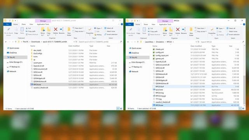
Task: Open the Open dropdown in left window ribbon
Action: point(98,28)
